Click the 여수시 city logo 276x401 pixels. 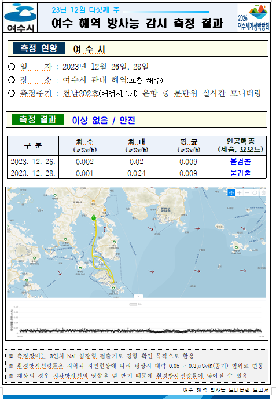[20, 18]
